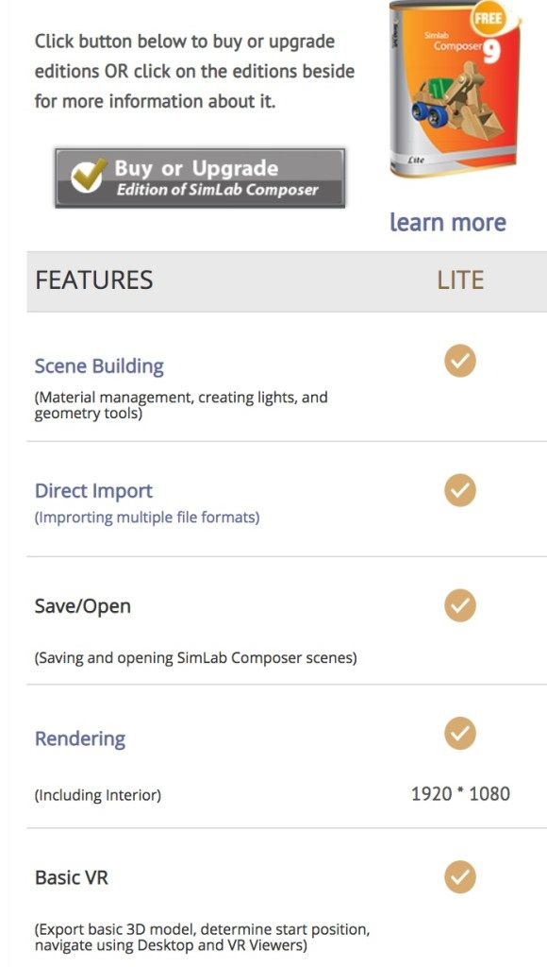Click the Scene Building checkmark icon
Screen dimensions: 547x967
tap(459, 361)
